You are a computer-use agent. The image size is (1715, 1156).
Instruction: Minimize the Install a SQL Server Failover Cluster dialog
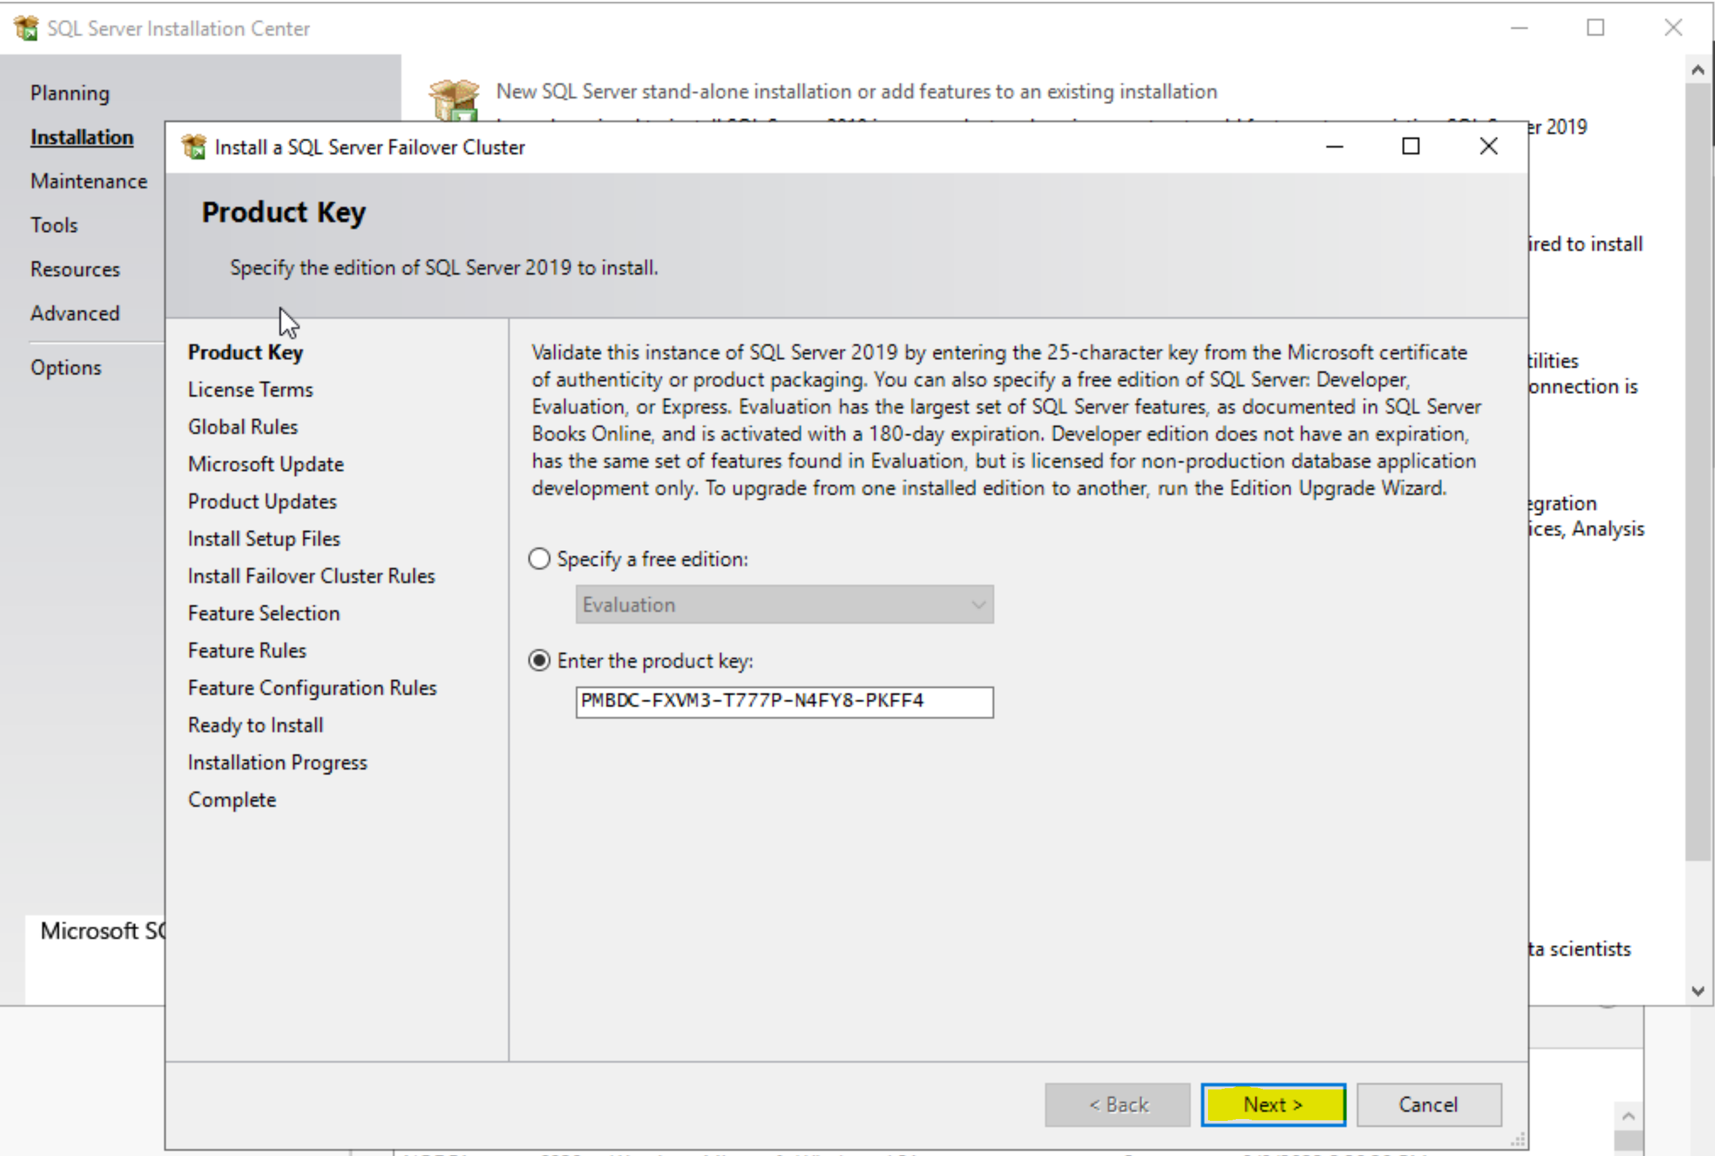(x=1335, y=147)
